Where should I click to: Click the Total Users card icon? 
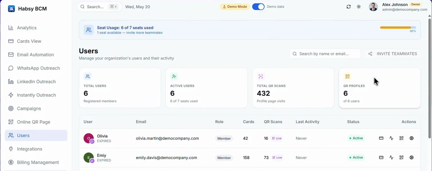point(87,77)
